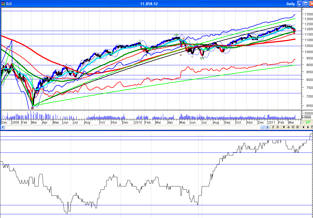313x218 pixels.
Task: Open the Daily timeframe selector in the title bar
Action: point(290,4)
